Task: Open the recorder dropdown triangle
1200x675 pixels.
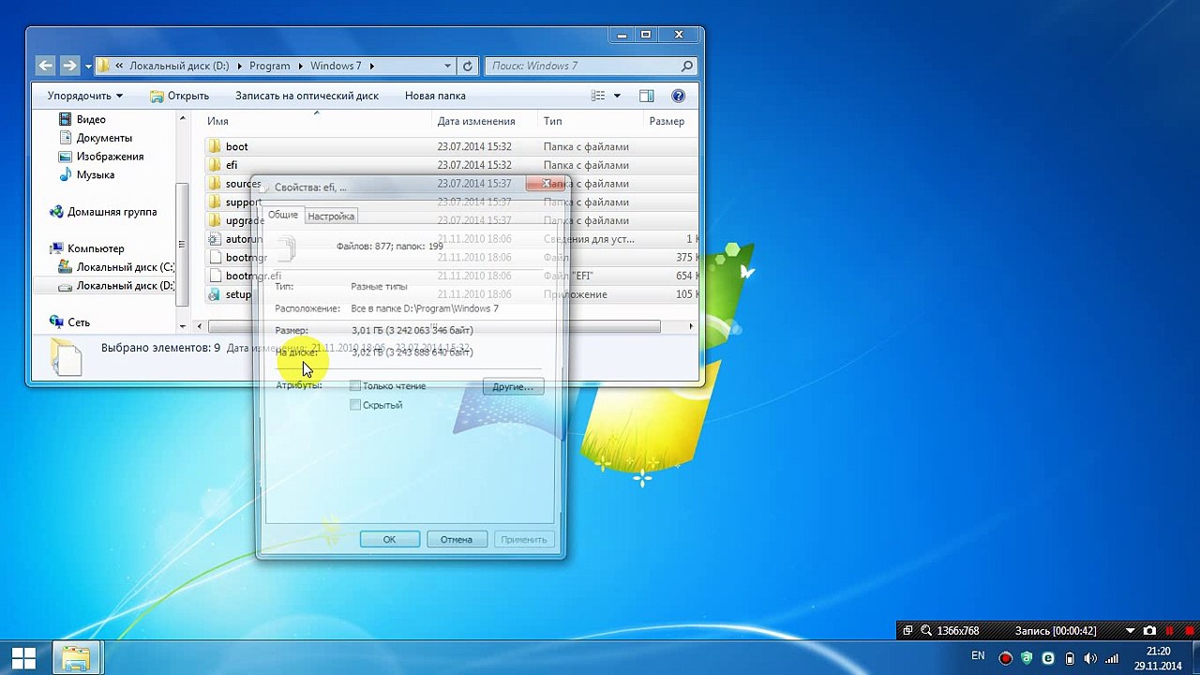Action: 1130,631
